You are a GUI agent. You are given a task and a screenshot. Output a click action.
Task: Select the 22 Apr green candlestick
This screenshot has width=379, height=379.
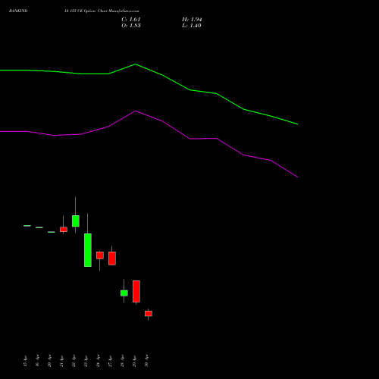click(76, 221)
